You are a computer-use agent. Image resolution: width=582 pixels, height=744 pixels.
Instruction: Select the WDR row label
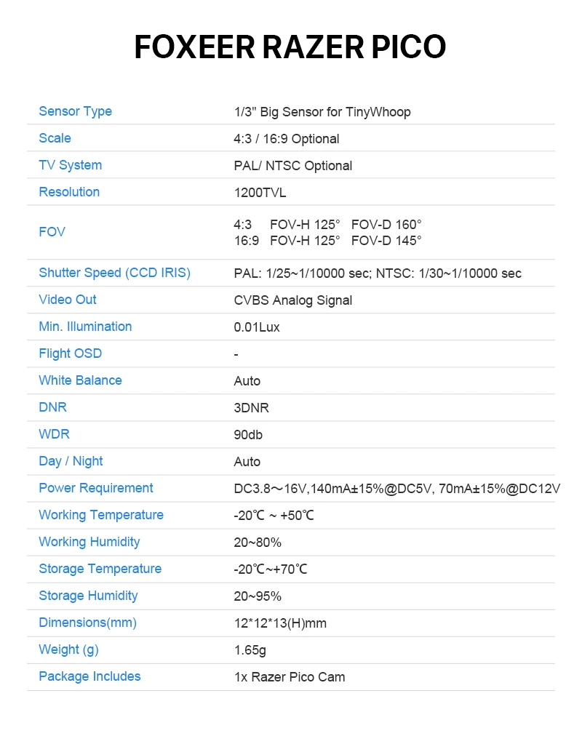[54, 434]
